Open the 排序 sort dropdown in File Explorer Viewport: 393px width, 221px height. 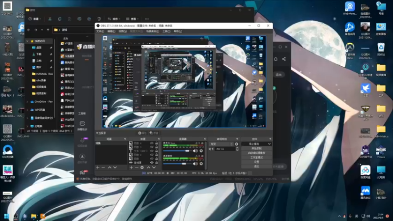(x=114, y=19)
